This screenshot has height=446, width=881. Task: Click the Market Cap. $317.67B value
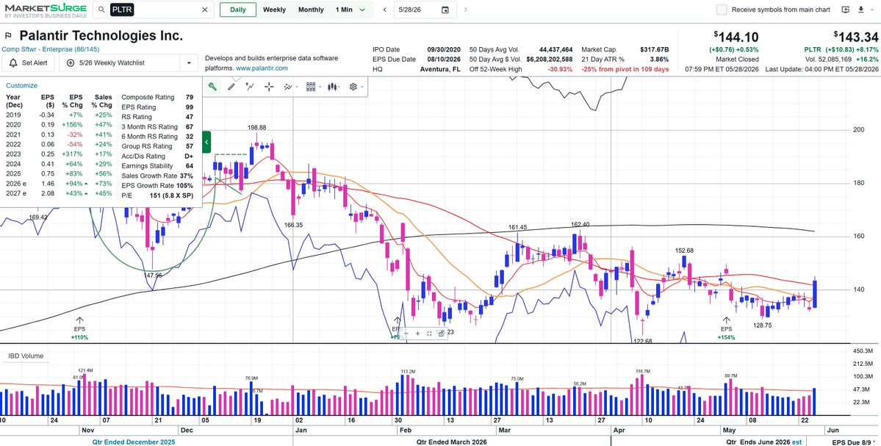pyautogui.click(x=655, y=49)
